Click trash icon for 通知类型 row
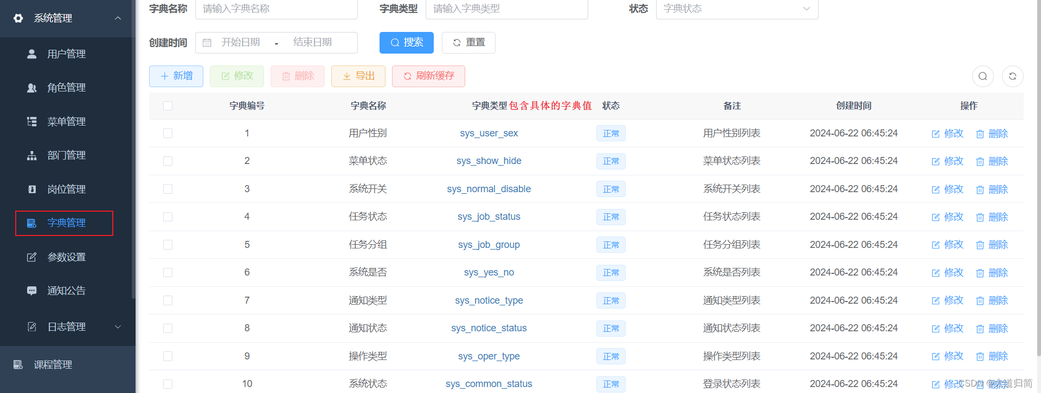Screen dimensions: 1041x393 coord(980,300)
